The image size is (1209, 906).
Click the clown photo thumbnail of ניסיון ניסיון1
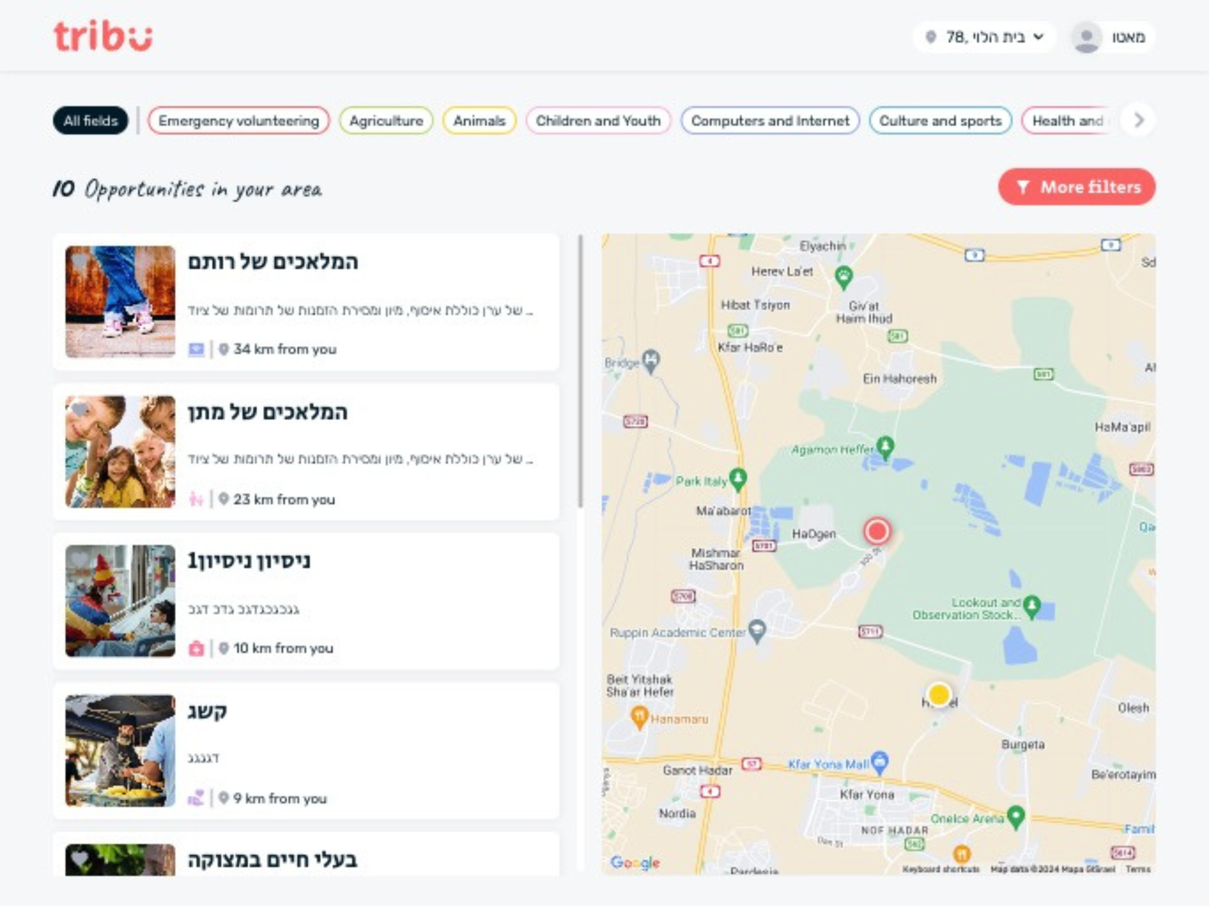pos(120,601)
